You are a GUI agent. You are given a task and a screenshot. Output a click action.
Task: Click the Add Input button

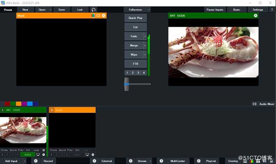11,161
